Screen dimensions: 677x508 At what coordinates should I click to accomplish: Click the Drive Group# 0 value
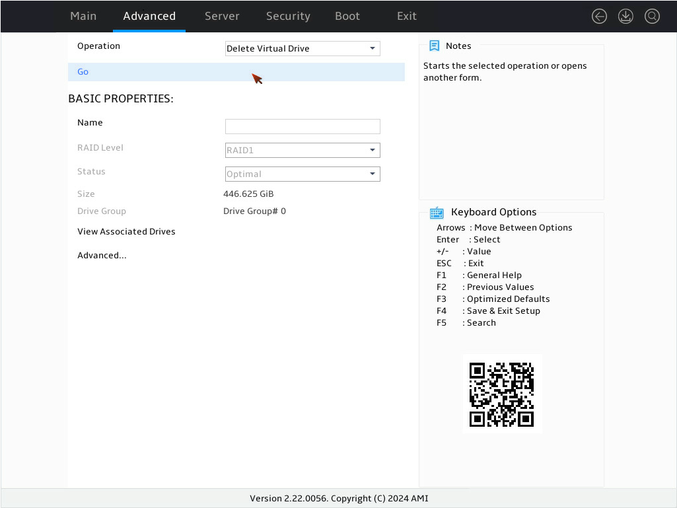point(254,211)
